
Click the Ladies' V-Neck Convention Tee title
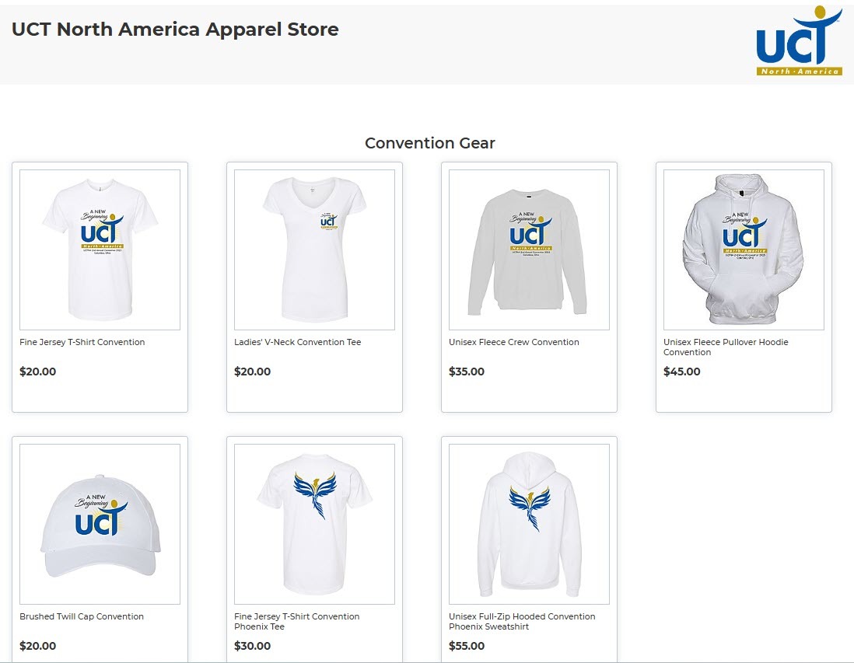(x=297, y=342)
